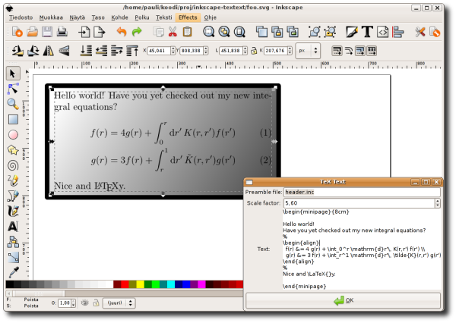Select the Node edit tool

point(13,89)
